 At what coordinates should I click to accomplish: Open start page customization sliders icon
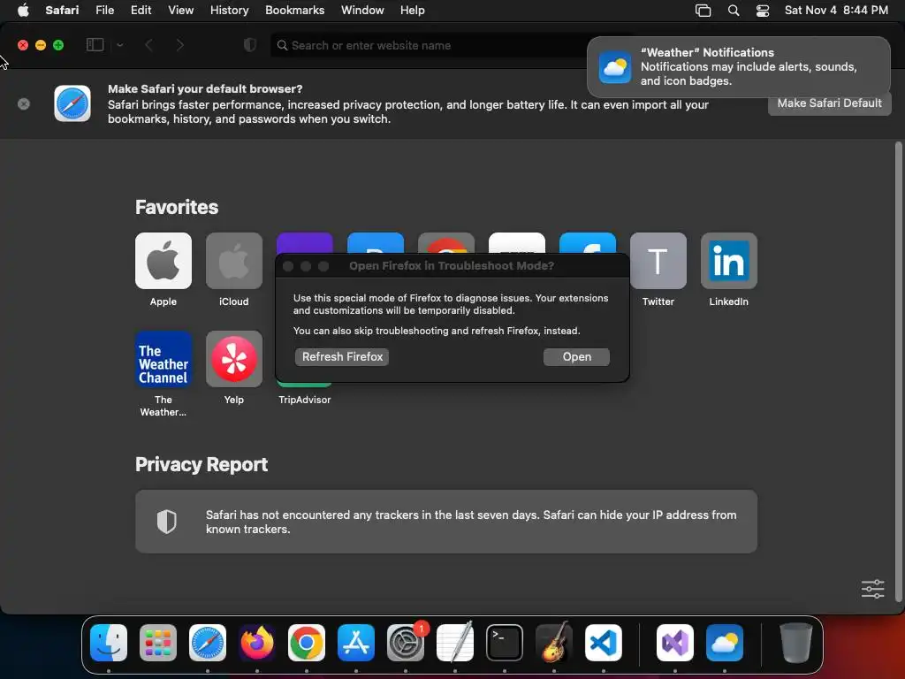(x=872, y=589)
